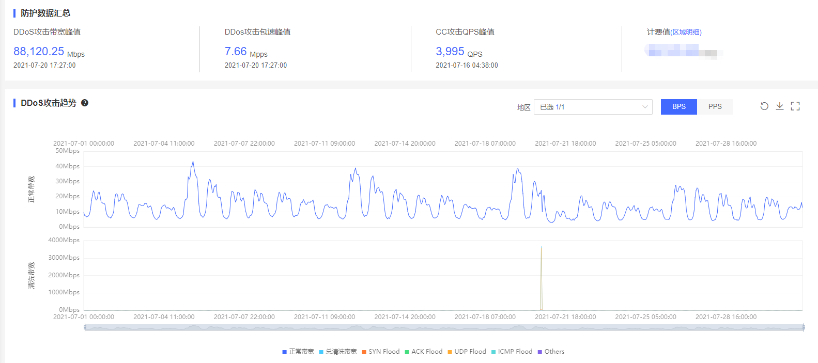Click the 3,995 QPS peak value
The height and width of the screenshot is (363, 818).
(450, 52)
